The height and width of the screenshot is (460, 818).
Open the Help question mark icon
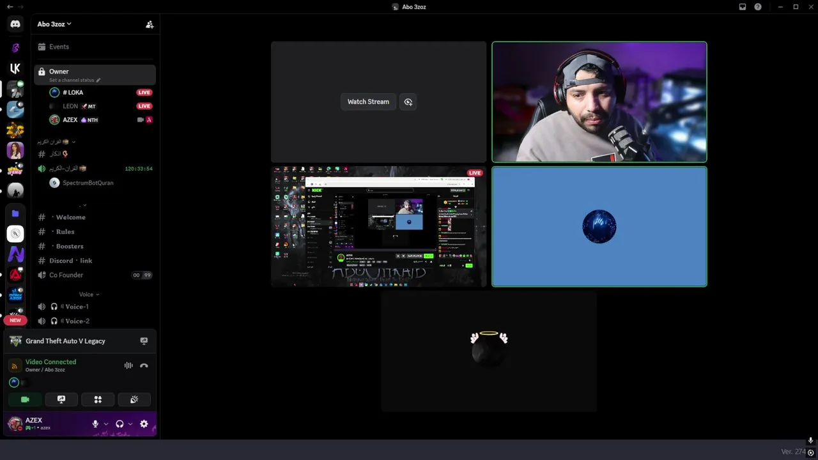758,6
